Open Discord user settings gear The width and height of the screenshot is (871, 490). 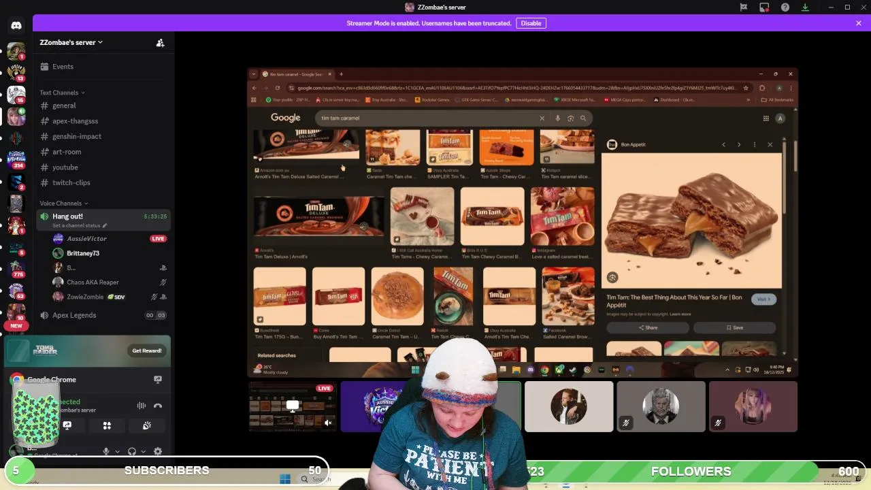(x=158, y=451)
